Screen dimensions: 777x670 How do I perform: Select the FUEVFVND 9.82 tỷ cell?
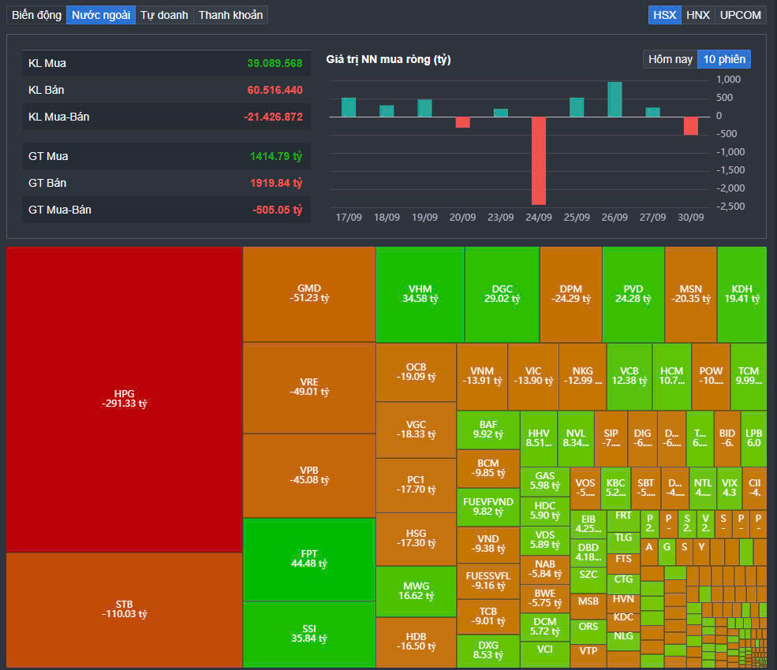488,507
